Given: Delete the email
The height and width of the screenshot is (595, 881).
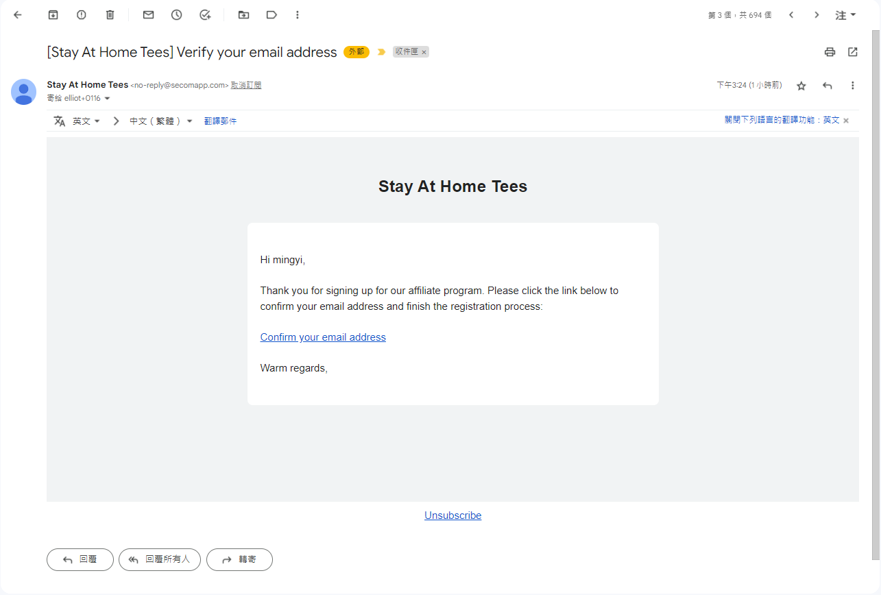Looking at the screenshot, I should 110,14.
